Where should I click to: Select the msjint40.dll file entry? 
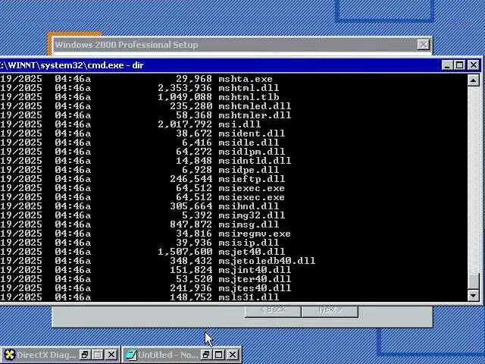[x=255, y=270]
